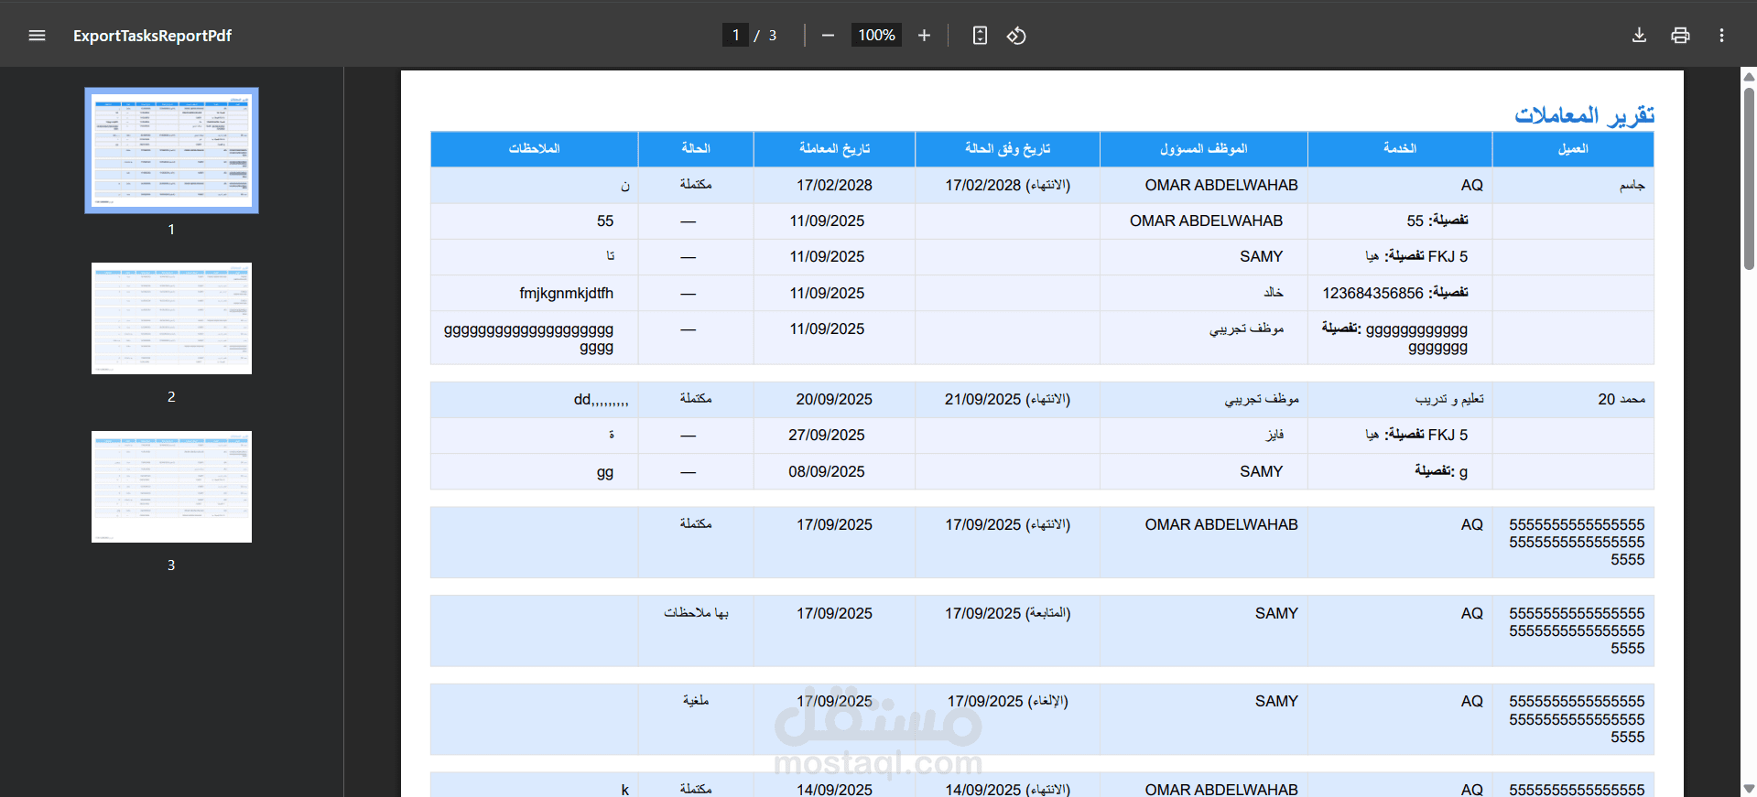Click the note gg in 08/09/2025 row
Screen dimensions: 1757x797
tap(605, 472)
